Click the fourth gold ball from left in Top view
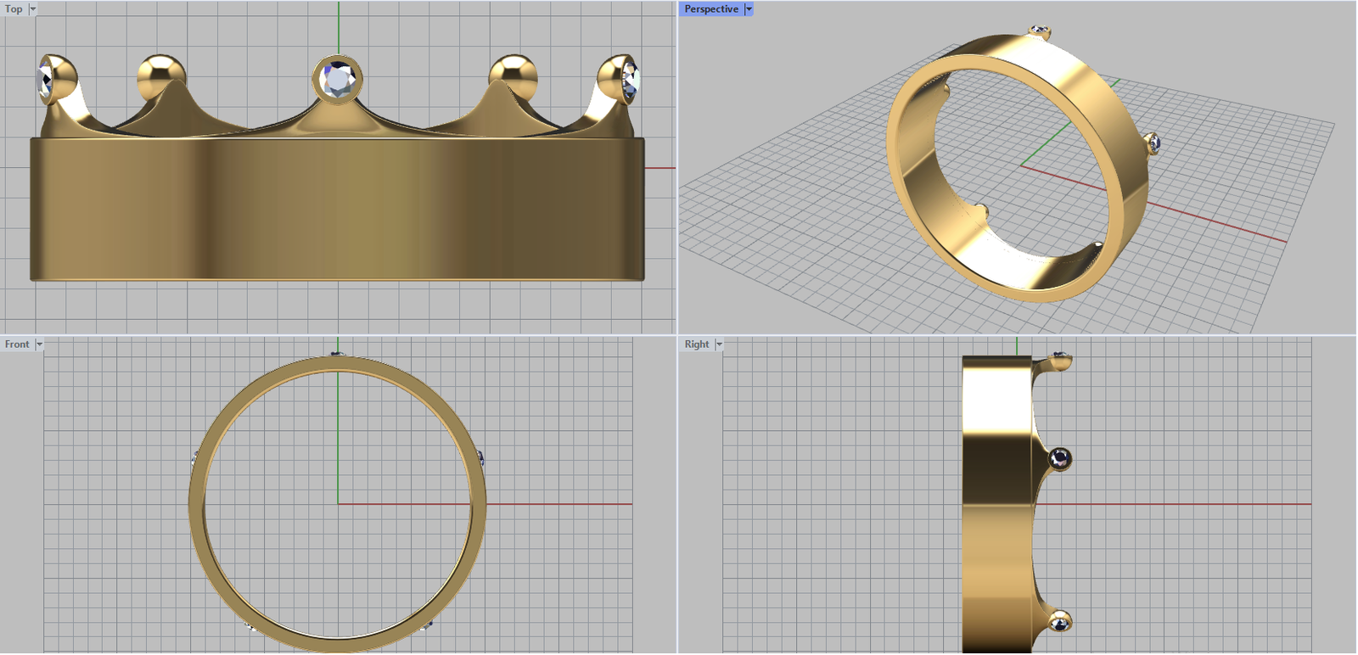Screen dimensions: 1358x655 tap(513, 75)
